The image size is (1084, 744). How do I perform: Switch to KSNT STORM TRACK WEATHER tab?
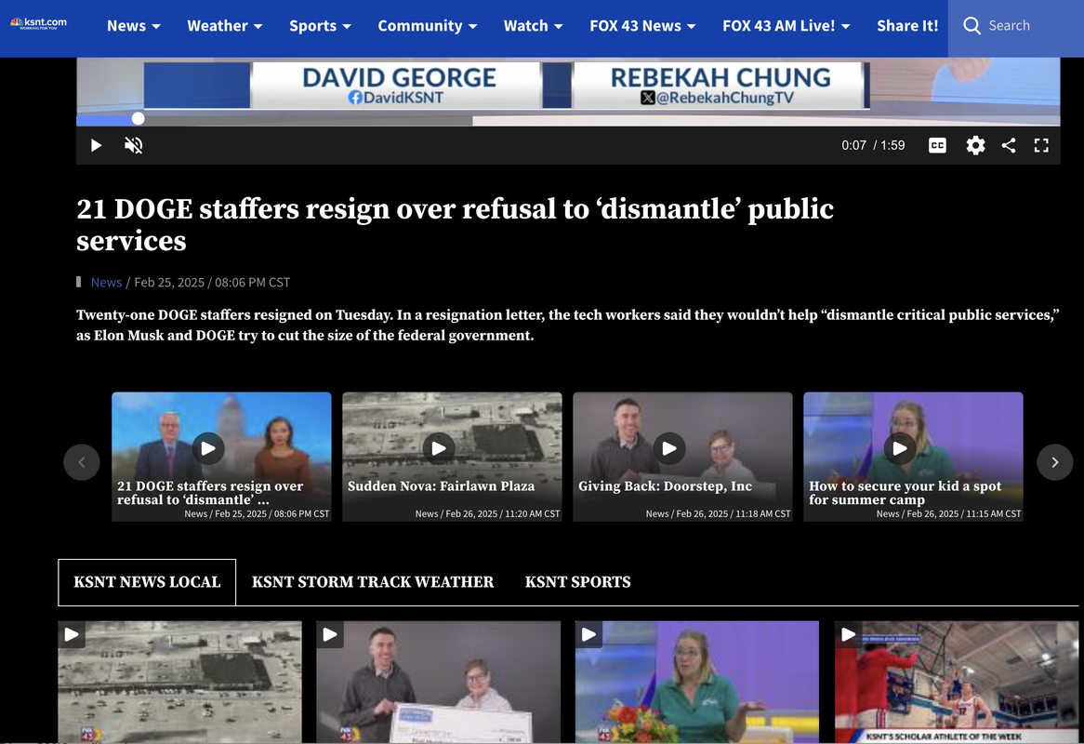[x=373, y=582]
